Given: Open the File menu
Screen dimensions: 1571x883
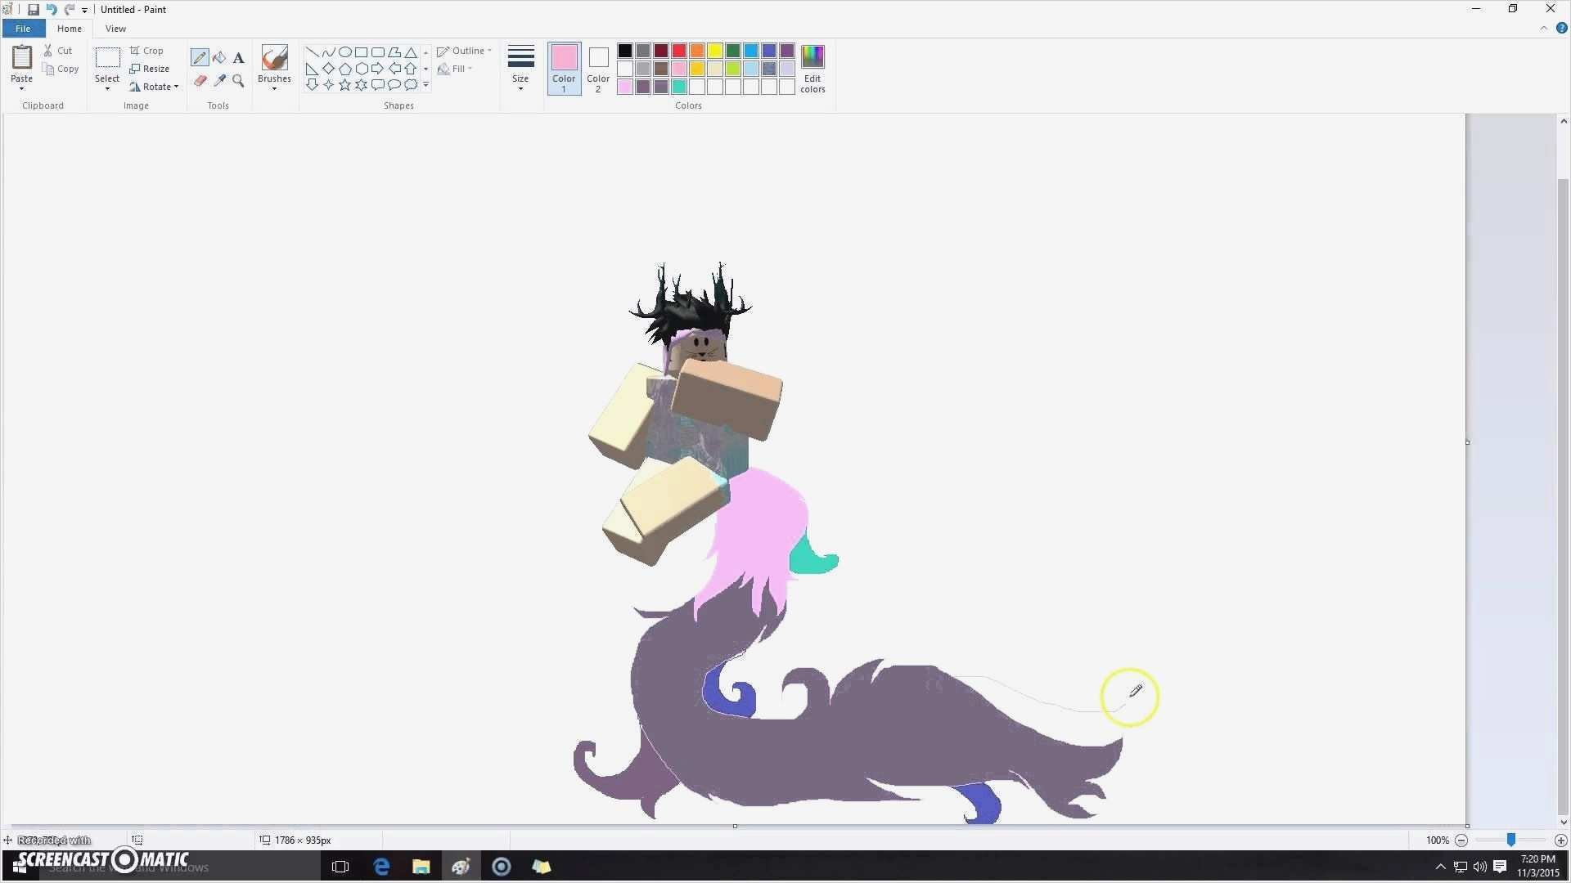Looking at the screenshot, I should [x=23, y=29].
